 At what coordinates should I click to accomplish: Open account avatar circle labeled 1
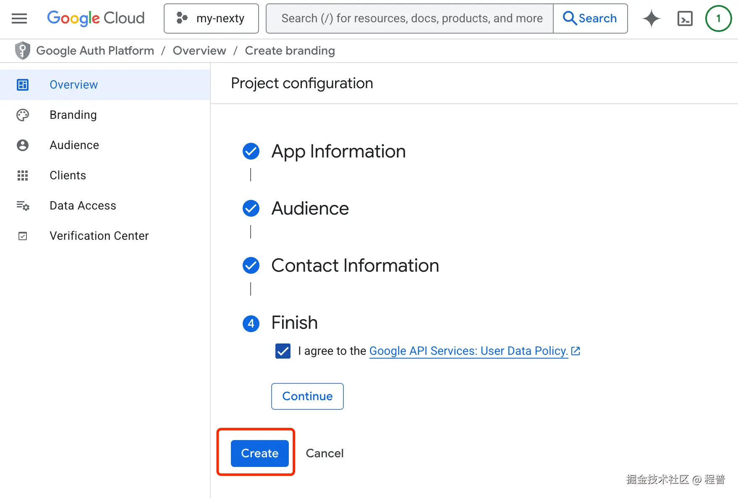718,18
